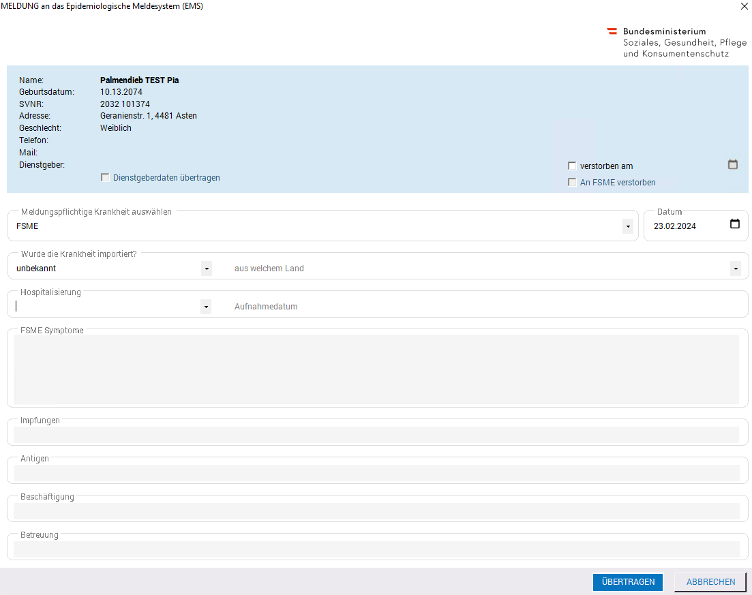This screenshot has height=595, width=752.
Task: Expand the aus welchem Land dropdown
Action: (735, 269)
